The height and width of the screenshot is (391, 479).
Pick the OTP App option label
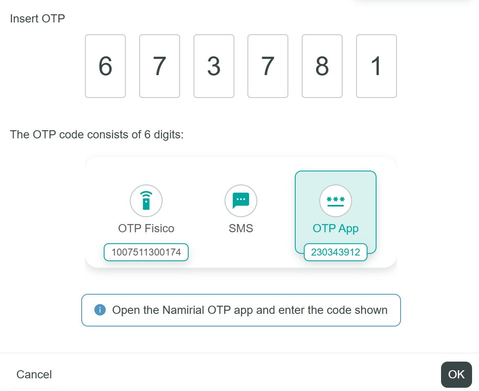click(336, 228)
